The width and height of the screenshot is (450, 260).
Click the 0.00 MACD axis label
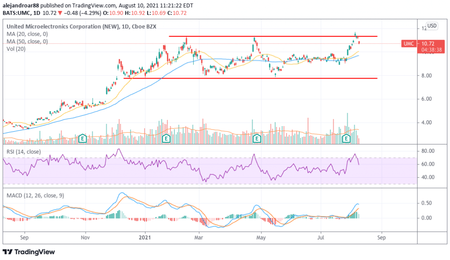click(x=426, y=218)
